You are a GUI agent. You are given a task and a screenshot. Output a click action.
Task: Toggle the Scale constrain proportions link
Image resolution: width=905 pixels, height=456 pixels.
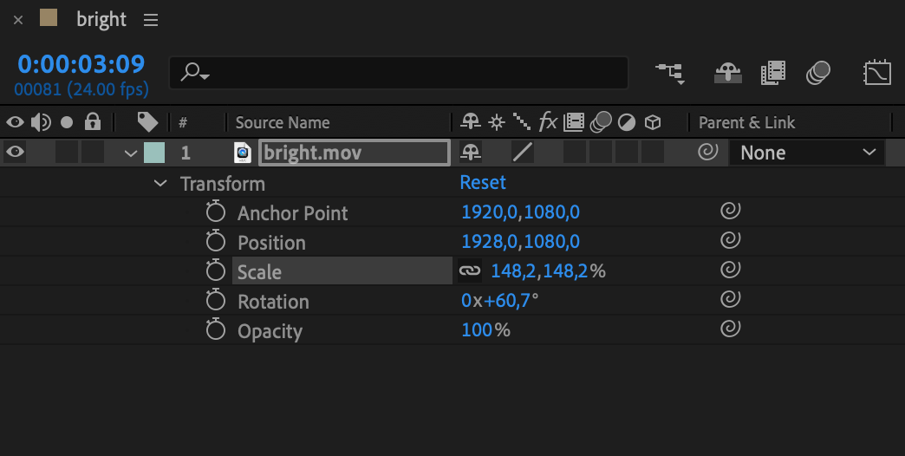[469, 271]
